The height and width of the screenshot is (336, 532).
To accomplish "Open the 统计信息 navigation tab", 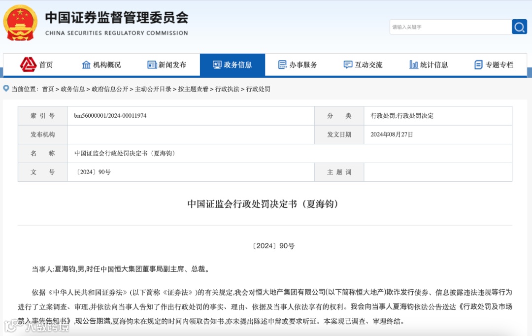I will coord(434,65).
